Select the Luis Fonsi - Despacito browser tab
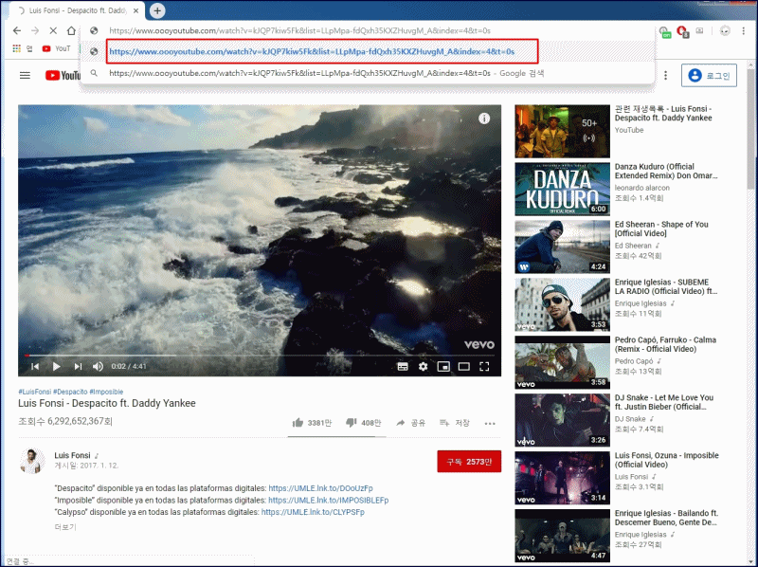758x567 pixels. coord(78,10)
